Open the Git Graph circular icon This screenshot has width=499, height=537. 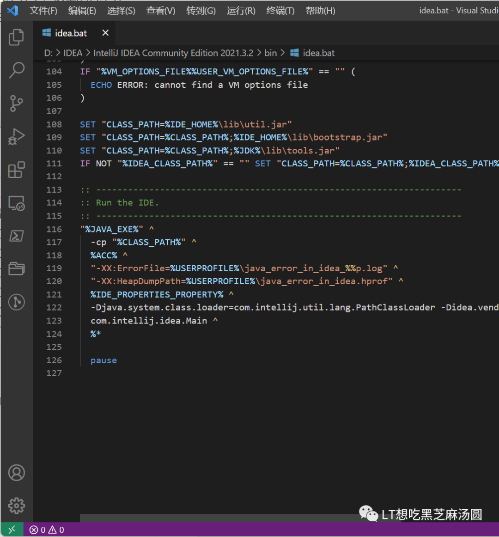[17, 302]
